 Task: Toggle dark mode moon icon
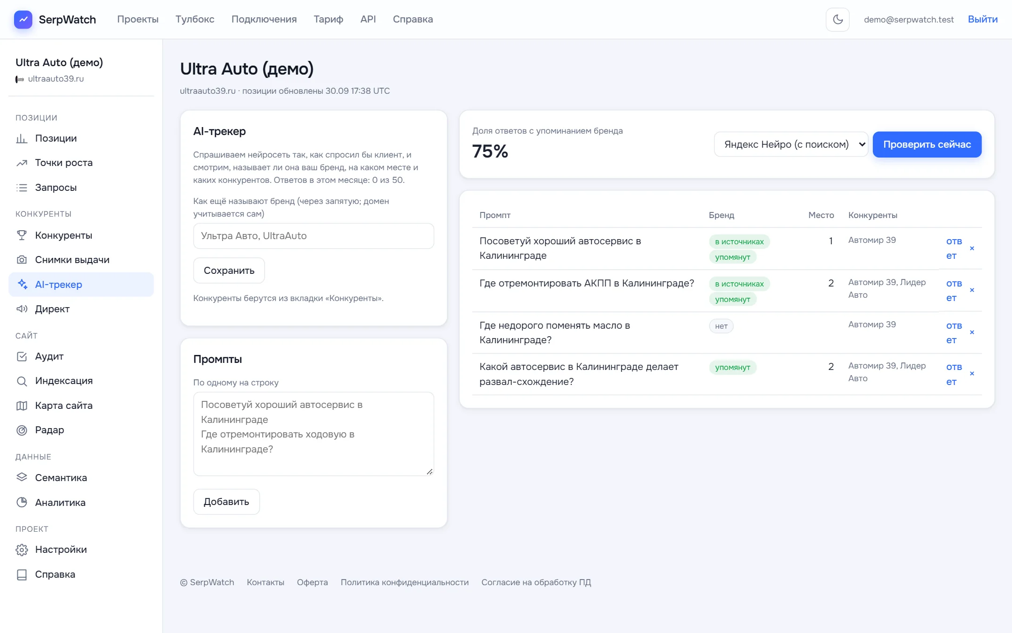(838, 19)
